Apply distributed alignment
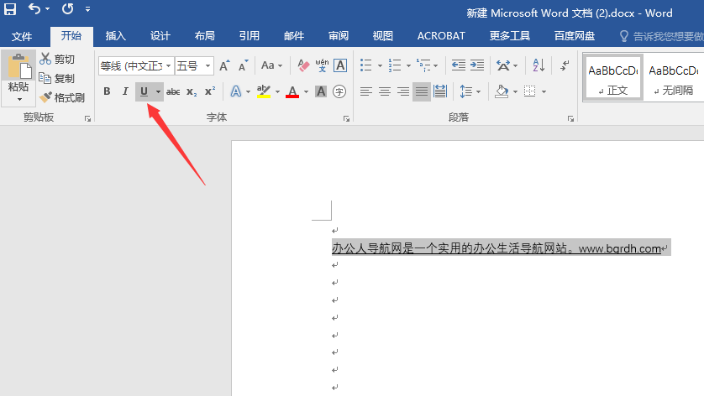704x396 pixels. [x=440, y=91]
